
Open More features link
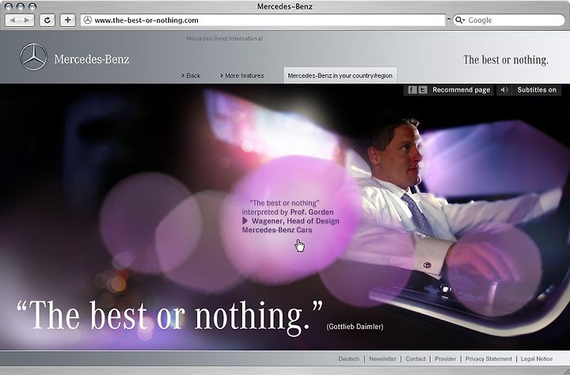tap(242, 76)
